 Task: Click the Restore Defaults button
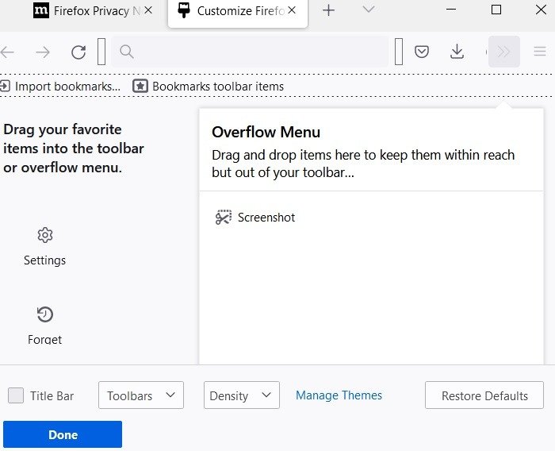(x=484, y=395)
